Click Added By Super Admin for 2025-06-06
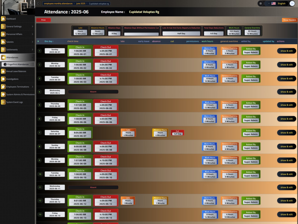Screen dimensions: 298x224 [251, 119]
